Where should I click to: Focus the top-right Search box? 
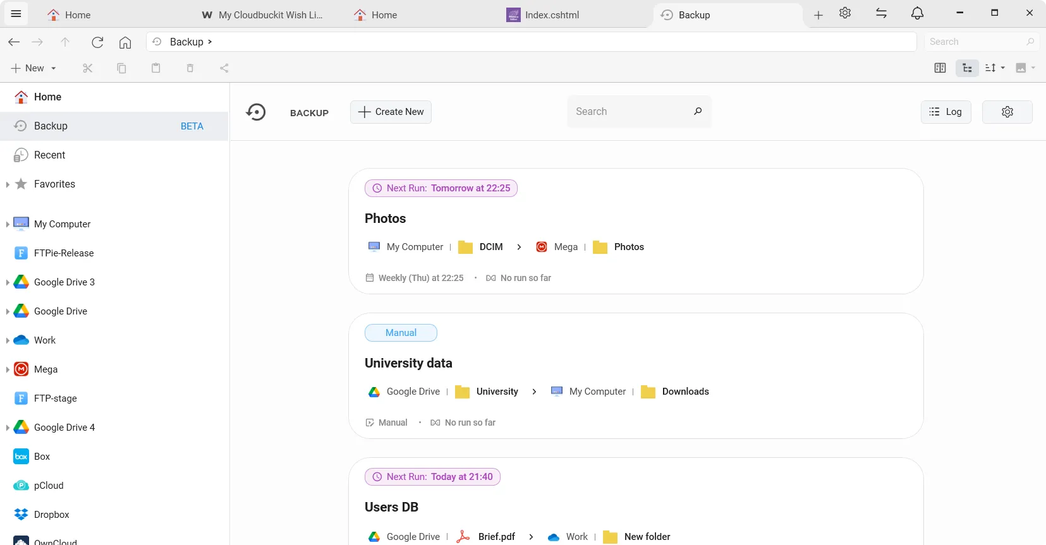point(982,42)
